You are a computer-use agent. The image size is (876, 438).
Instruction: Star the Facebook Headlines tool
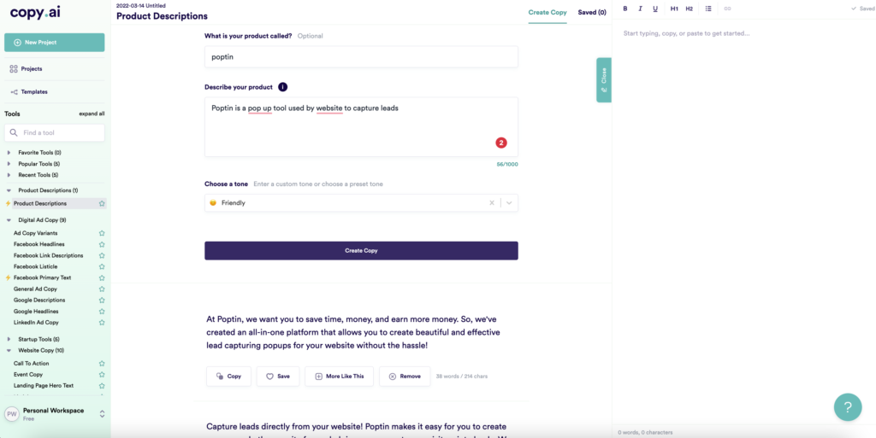pyautogui.click(x=102, y=244)
